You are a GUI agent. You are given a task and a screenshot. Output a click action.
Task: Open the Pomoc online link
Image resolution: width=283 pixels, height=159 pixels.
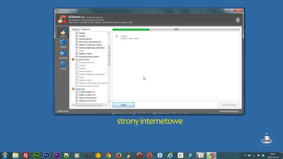(x=63, y=111)
